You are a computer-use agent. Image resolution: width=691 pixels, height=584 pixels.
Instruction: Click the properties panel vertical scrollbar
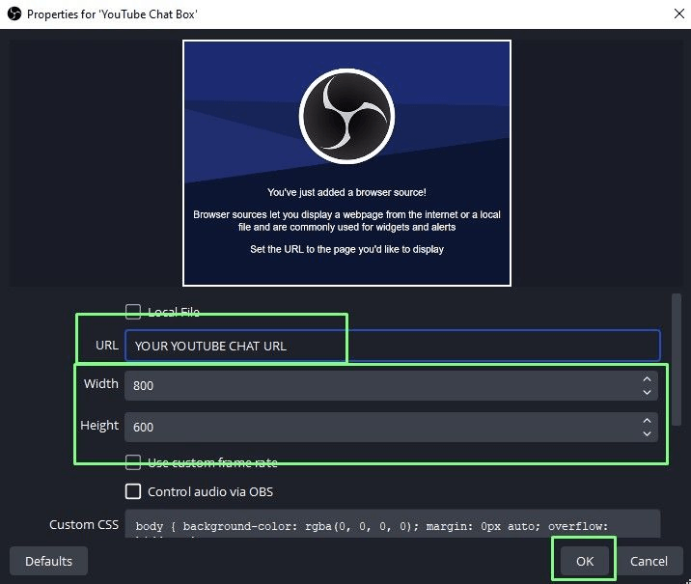(x=677, y=359)
